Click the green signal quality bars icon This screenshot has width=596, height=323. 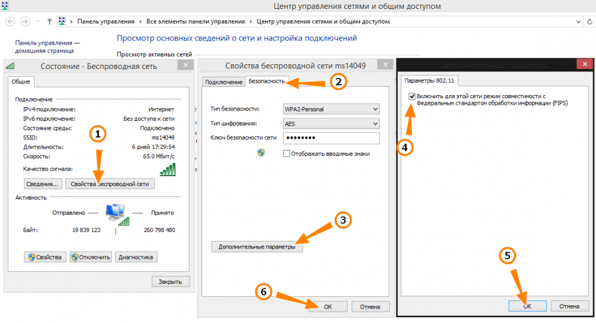click(167, 170)
